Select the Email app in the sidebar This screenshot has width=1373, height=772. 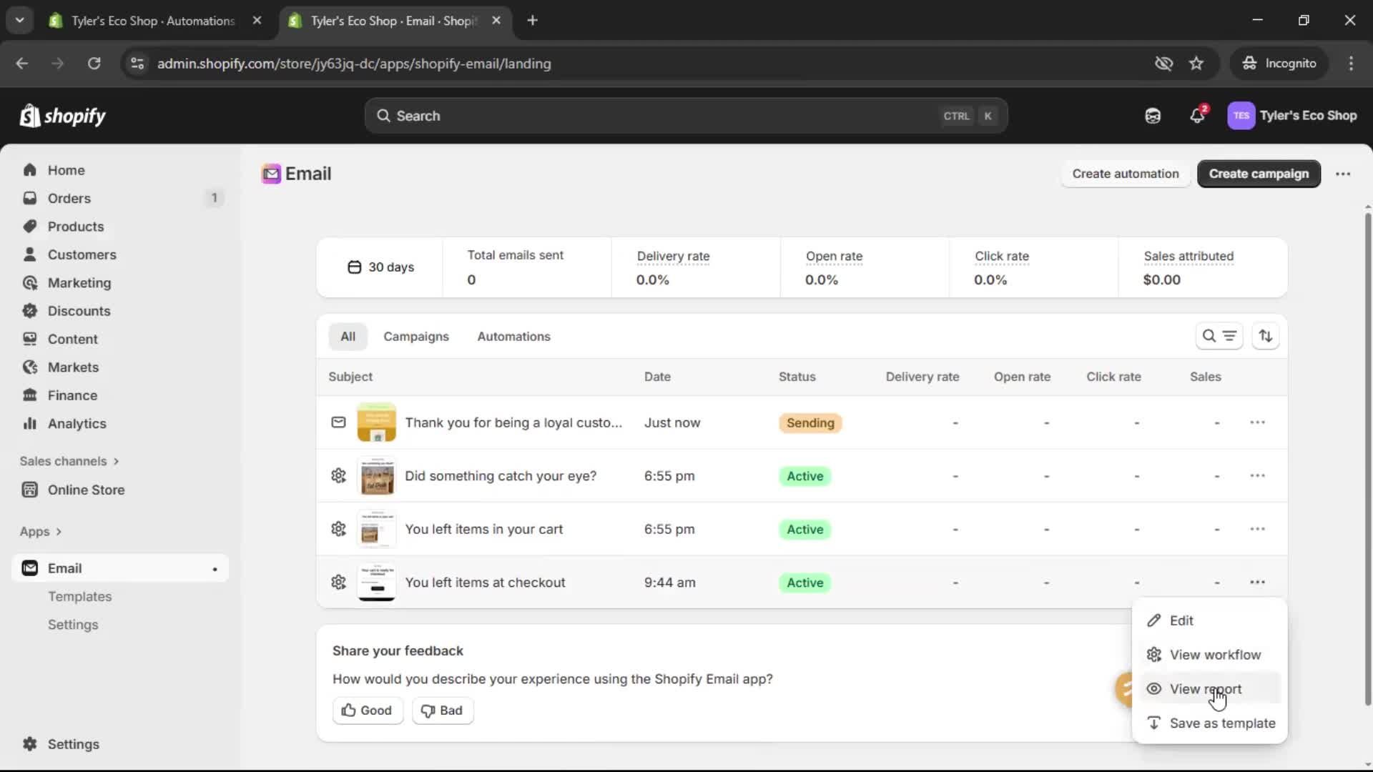click(120, 568)
